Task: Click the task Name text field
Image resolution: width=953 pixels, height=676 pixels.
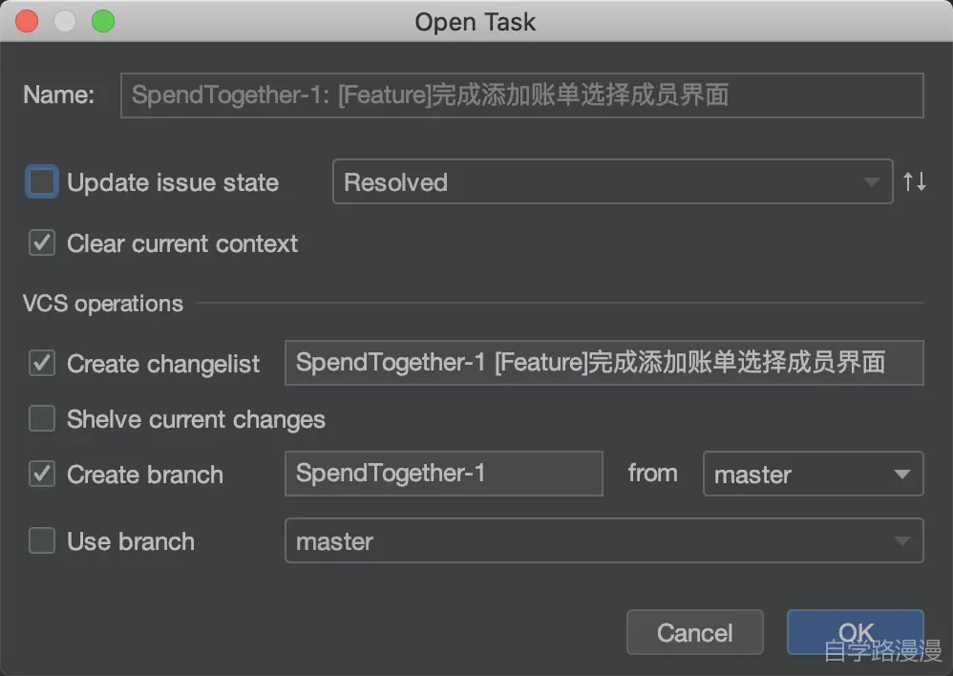Action: pyautogui.click(x=521, y=95)
